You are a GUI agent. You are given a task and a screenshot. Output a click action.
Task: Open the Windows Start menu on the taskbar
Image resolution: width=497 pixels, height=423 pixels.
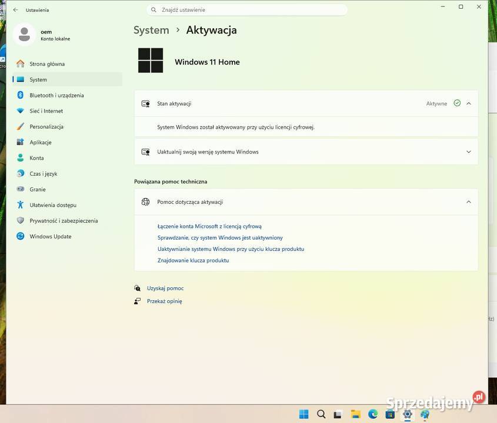303,414
